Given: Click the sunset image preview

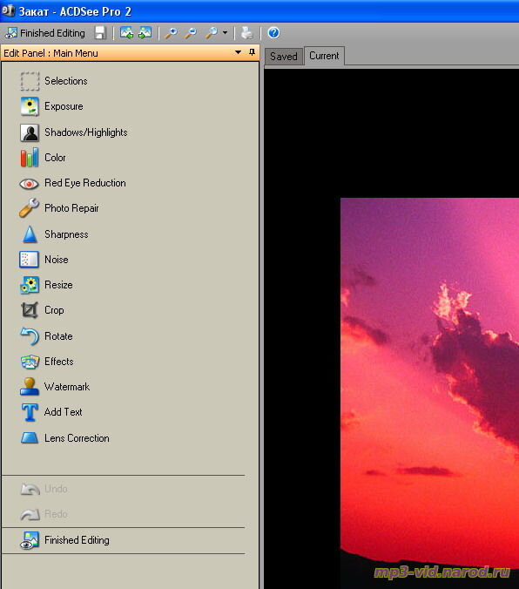Looking at the screenshot, I should tap(429, 390).
